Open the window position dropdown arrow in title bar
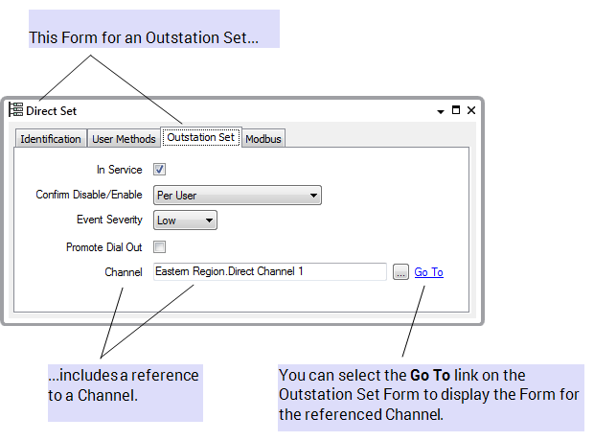 coord(440,110)
